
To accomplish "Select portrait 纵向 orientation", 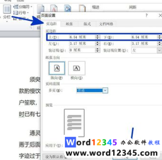I will tap(57, 68).
